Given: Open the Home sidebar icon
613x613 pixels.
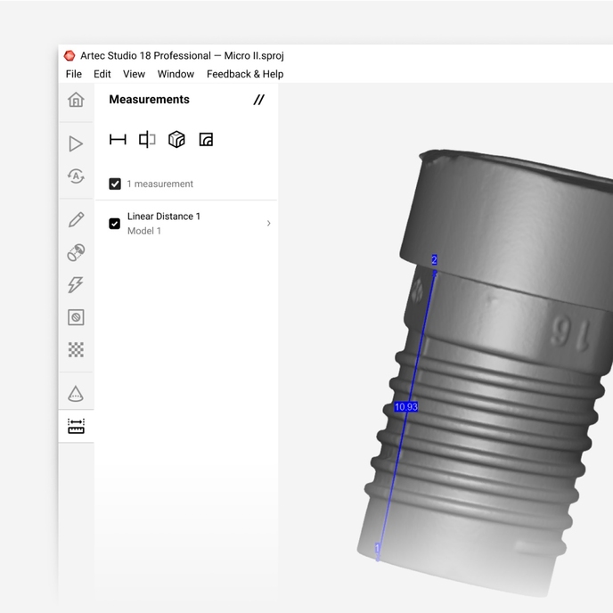Looking at the screenshot, I should tap(76, 100).
